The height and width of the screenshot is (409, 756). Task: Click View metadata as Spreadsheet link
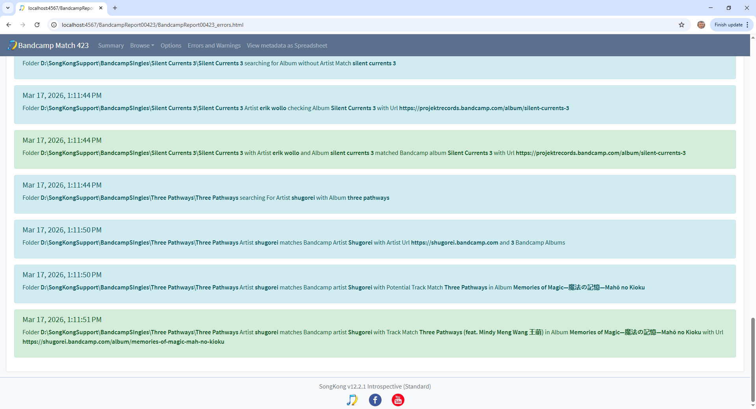click(287, 46)
